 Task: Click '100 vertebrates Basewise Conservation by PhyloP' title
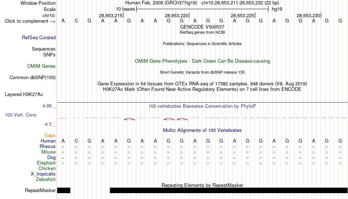(202, 106)
